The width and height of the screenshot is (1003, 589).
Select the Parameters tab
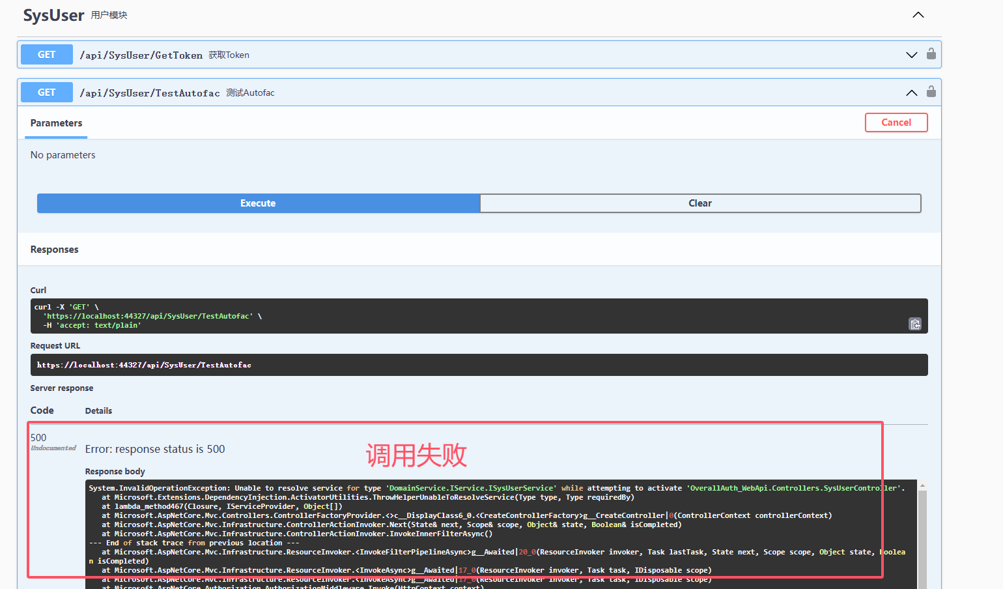tap(56, 123)
